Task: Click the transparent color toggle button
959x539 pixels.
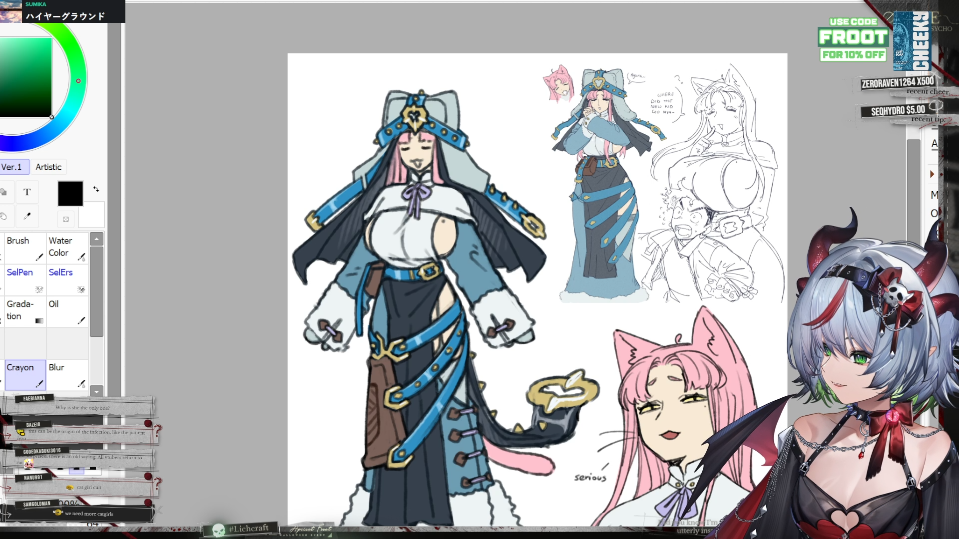Action: pos(66,219)
